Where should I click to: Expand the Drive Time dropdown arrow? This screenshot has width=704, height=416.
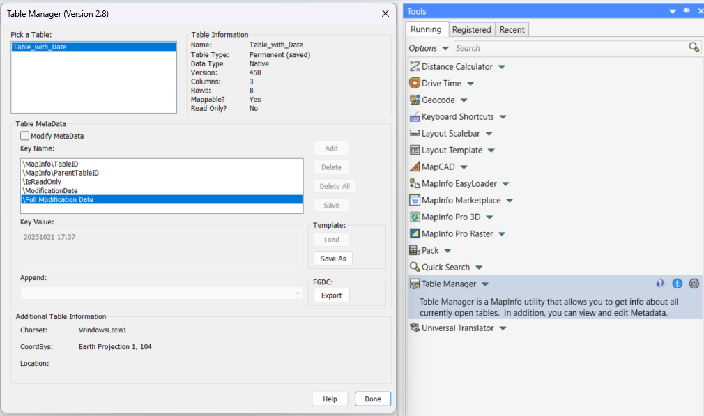(470, 84)
